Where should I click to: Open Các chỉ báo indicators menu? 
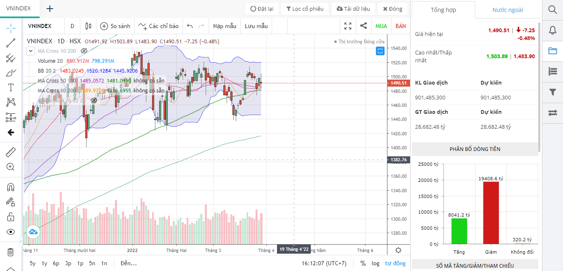click(x=159, y=26)
